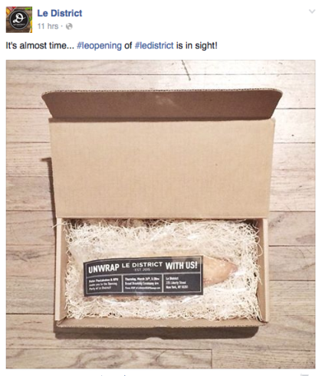Open the Le District page name link

[60, 13]
